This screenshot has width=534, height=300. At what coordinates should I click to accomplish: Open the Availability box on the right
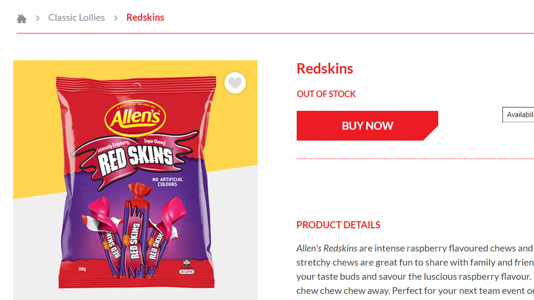tap(519, 115)
